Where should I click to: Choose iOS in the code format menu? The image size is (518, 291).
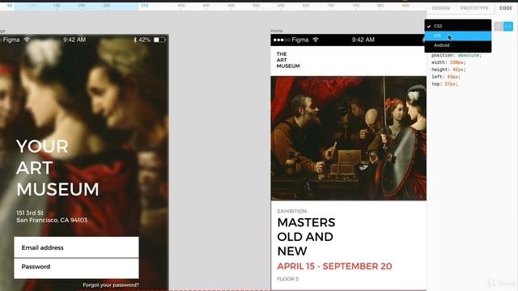[x=458, y=36]
